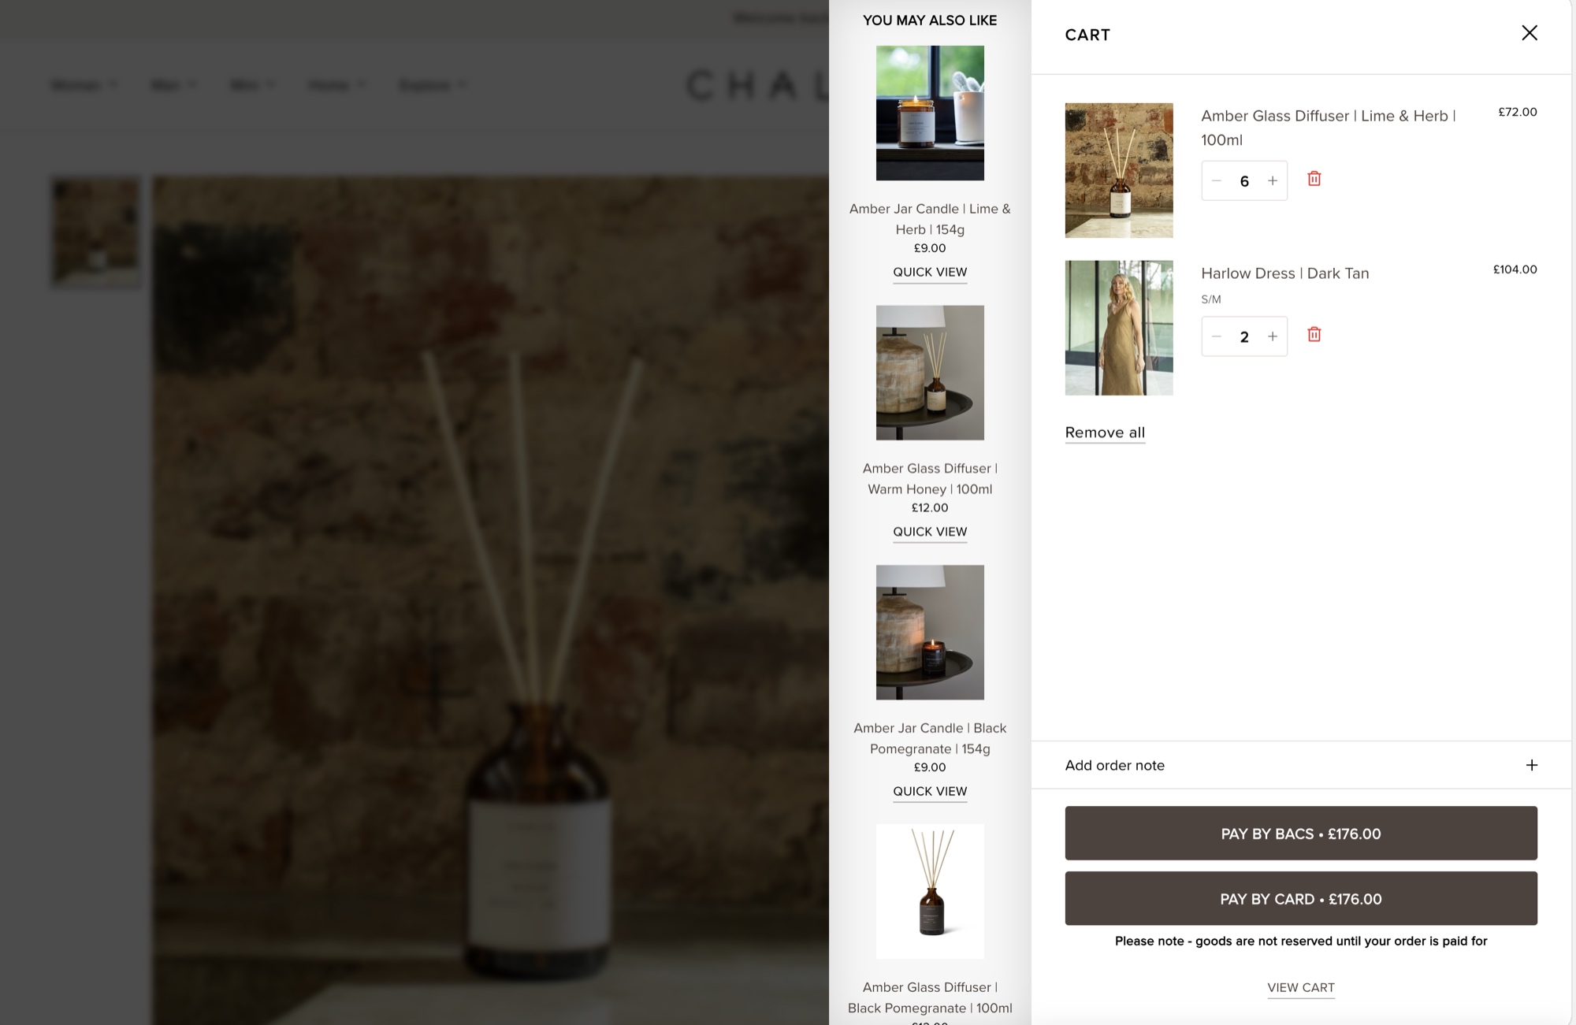Delete Amber Glass Diffuser using the trash icon

pos(1314,179)
